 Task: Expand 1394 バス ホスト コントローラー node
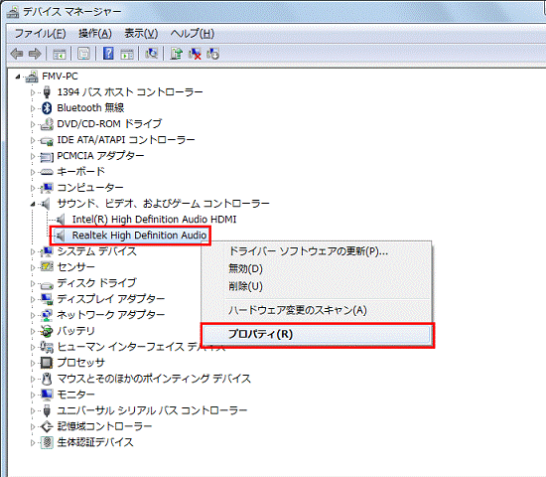33,92
